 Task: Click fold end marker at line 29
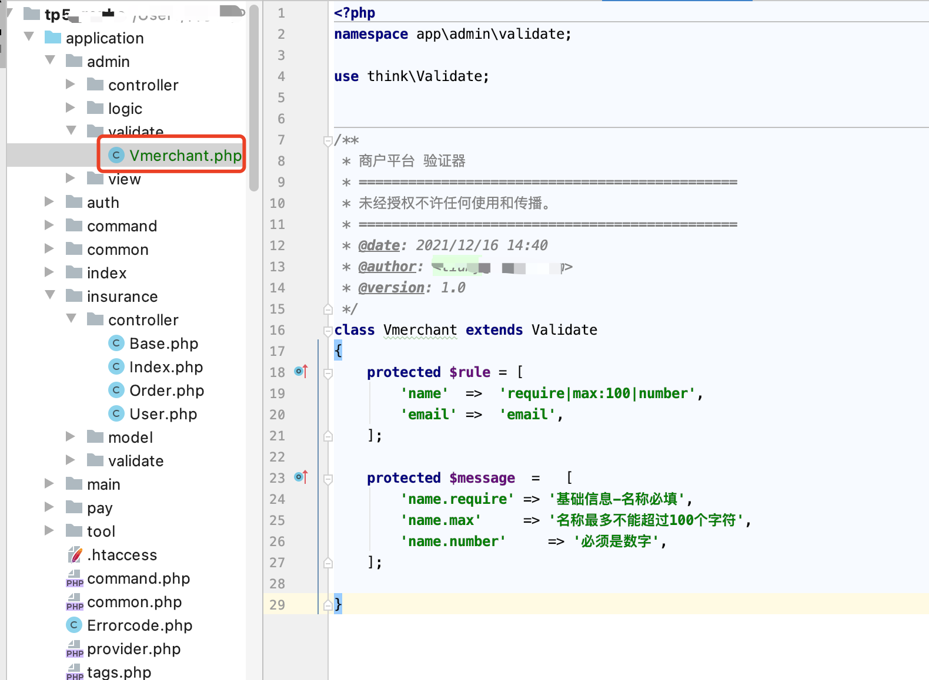(328, 605)
